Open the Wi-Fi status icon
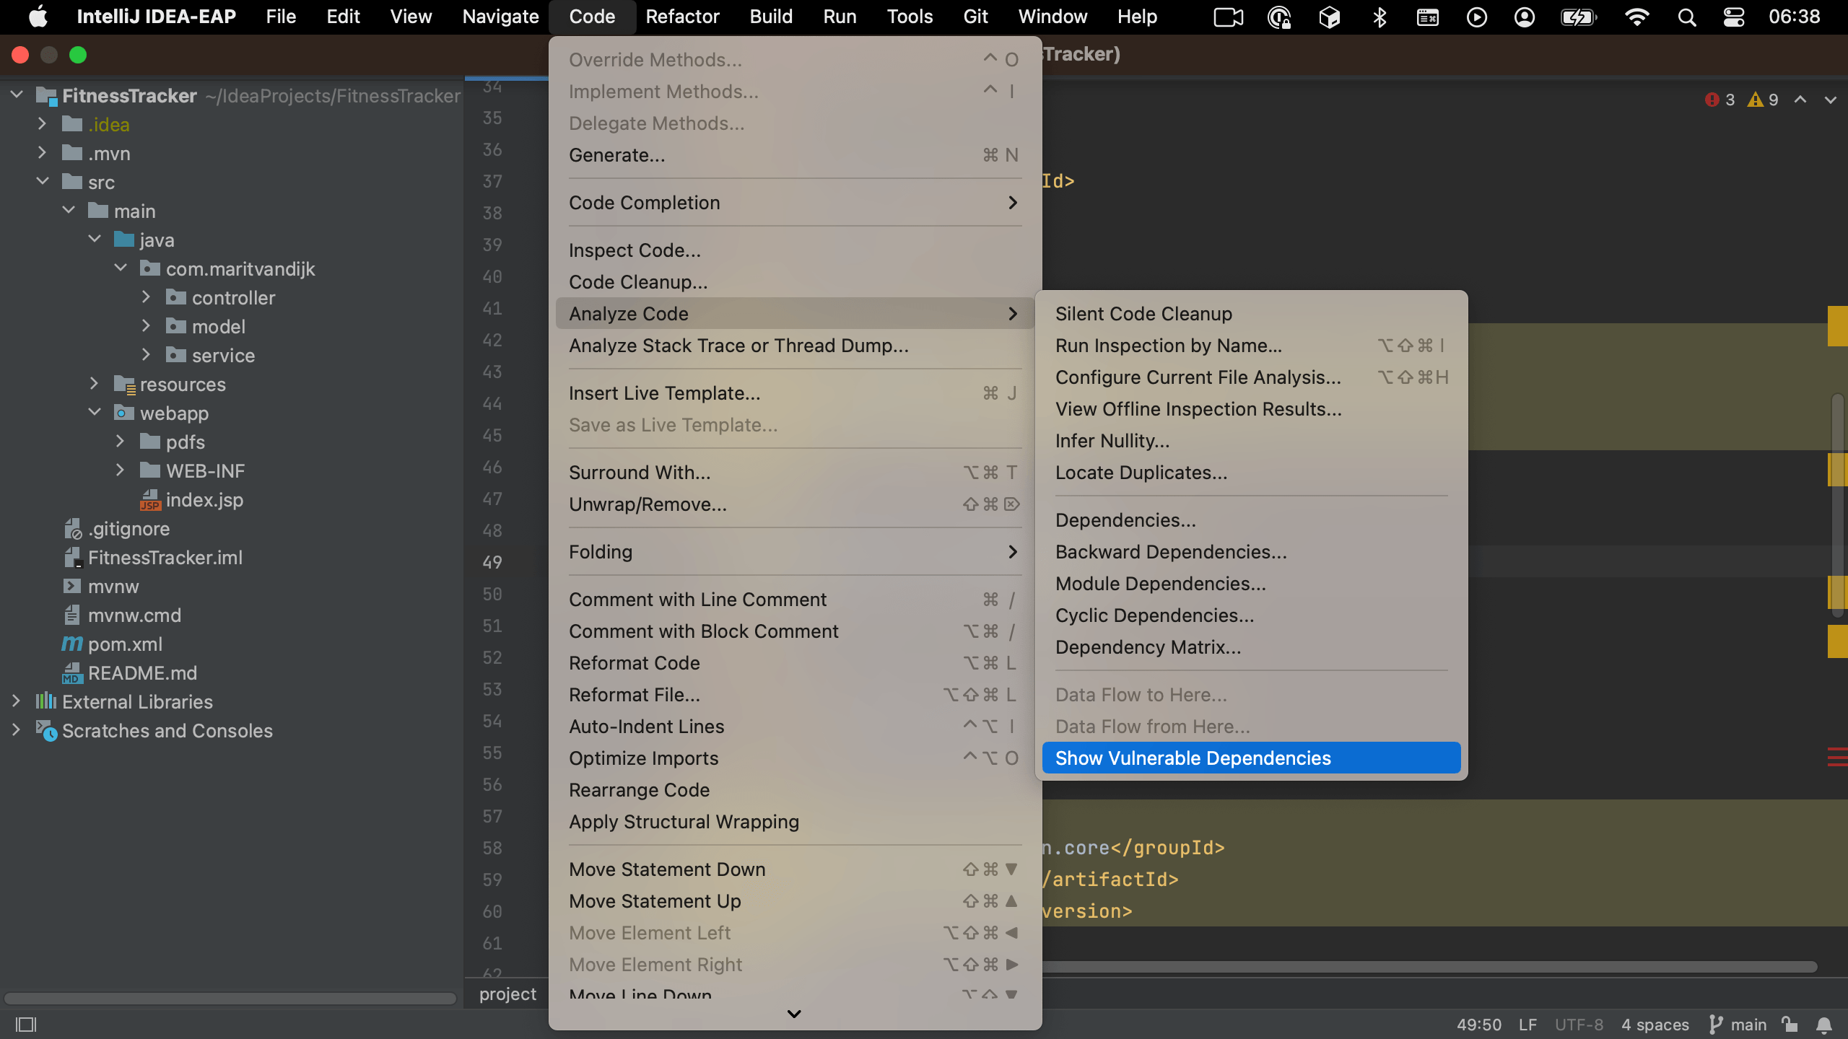This screenshot has height=1039, width=1848. click(1636, 17)
